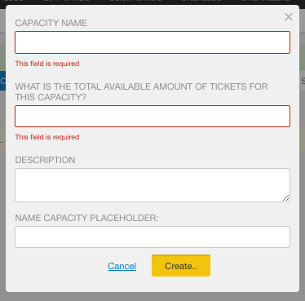Click the Name Capacity Placeholder field
Image resolution: width=305 pixels, height=301 pixels.
point(152,237)
